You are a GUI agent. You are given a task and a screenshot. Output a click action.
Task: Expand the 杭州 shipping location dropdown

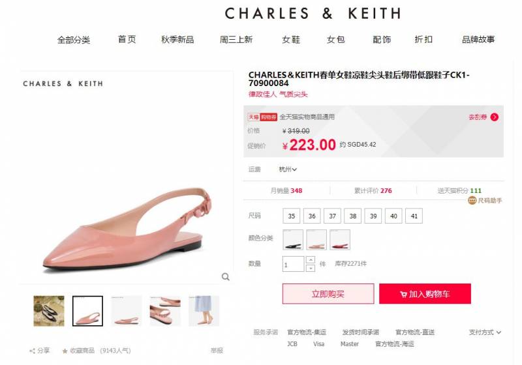[288, 169]
